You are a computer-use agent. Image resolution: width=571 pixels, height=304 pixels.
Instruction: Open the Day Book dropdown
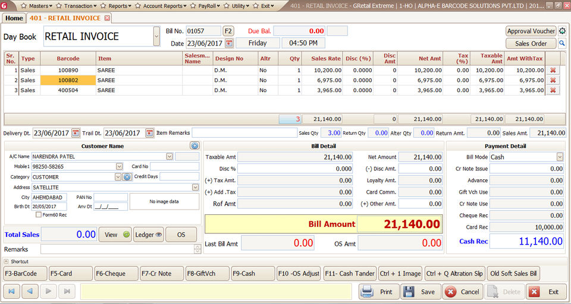pos(156,36)
